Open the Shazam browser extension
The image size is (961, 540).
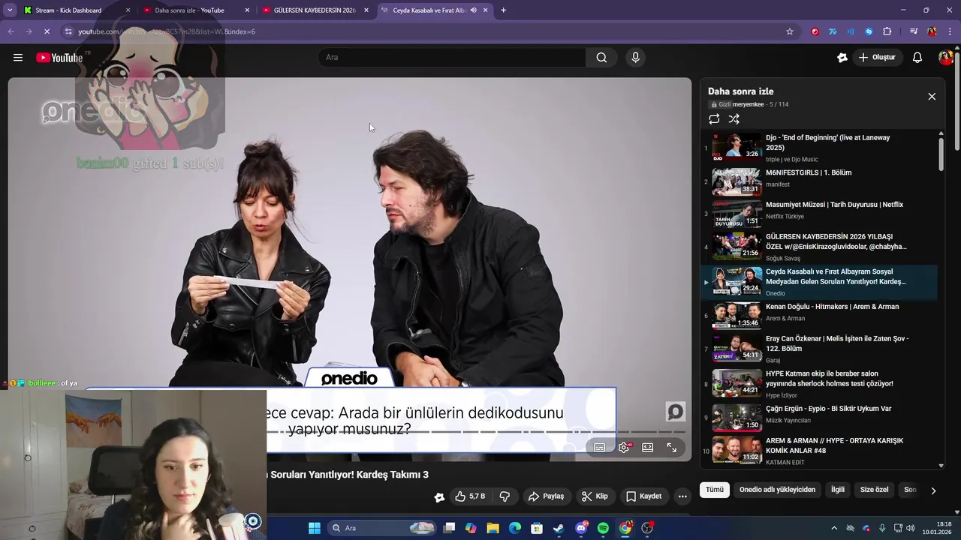click(x=869, y=31)
